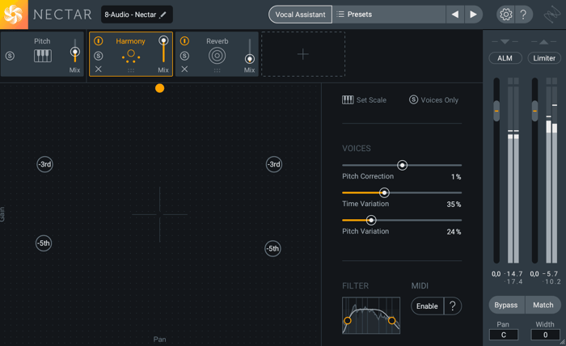Image resolution: width=566 pixels, height=346 pixels.
Task: Toggle the ALM button
Action: [505, 58]
